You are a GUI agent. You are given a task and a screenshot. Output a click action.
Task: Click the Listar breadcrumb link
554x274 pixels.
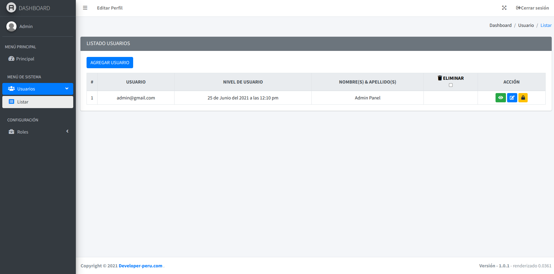point(546,25)
